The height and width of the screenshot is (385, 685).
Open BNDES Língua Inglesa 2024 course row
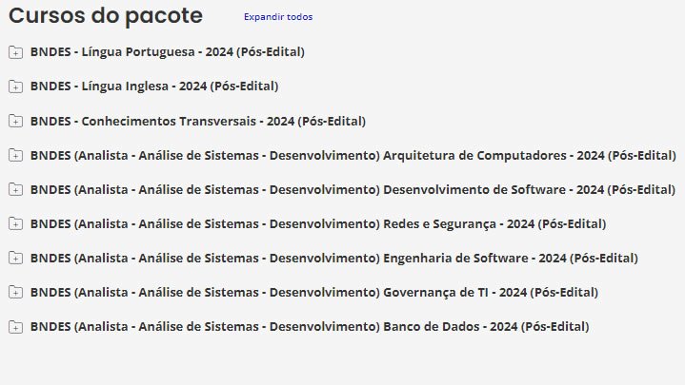coord(153,86)
